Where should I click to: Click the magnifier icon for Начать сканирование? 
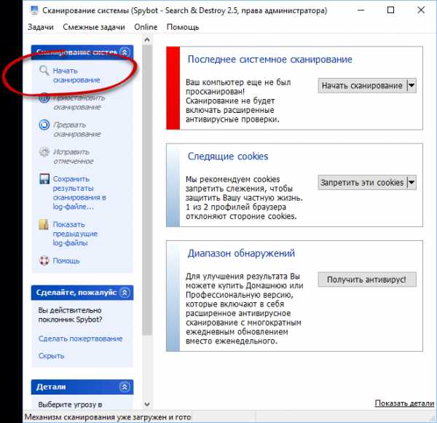44,70
